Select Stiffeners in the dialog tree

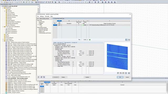point(41,23)
